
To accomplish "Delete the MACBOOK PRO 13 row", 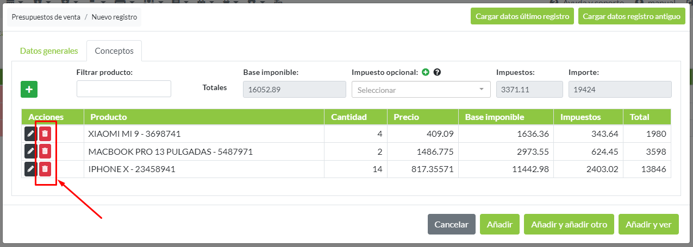I will pyautogui.click(x=45, y=151).
